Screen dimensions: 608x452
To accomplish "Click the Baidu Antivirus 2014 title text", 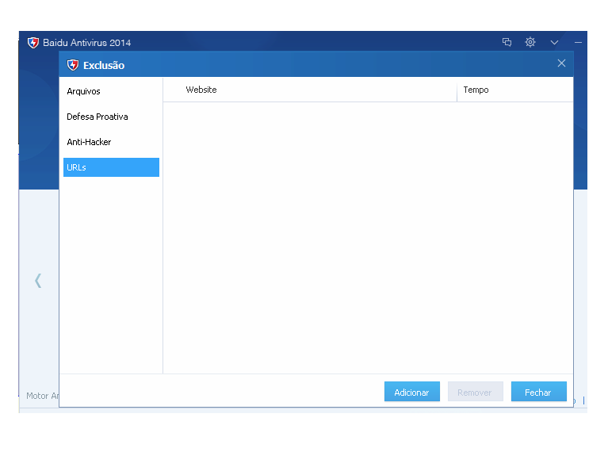I will click(87, 43).
